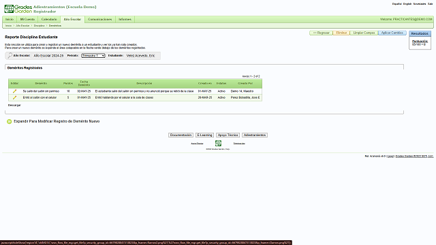Open the Inicio tab
This screenshot has width=436, height=245.
(10, 20)
